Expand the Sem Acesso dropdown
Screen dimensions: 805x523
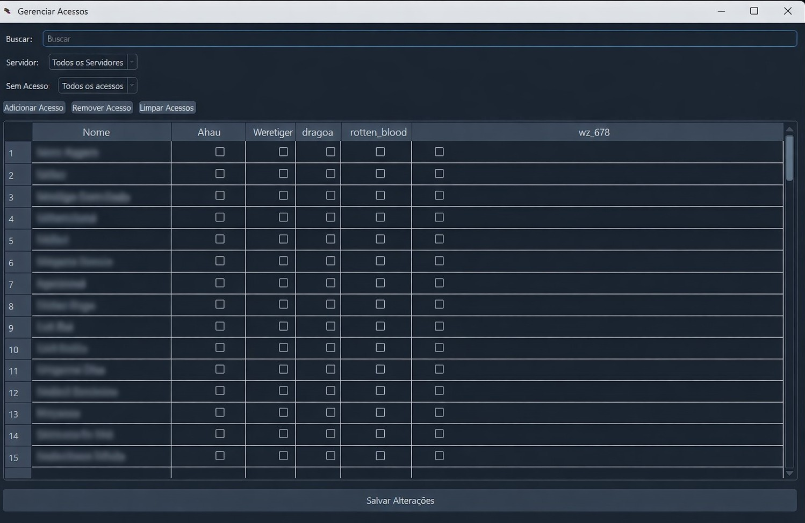[97, 86]
